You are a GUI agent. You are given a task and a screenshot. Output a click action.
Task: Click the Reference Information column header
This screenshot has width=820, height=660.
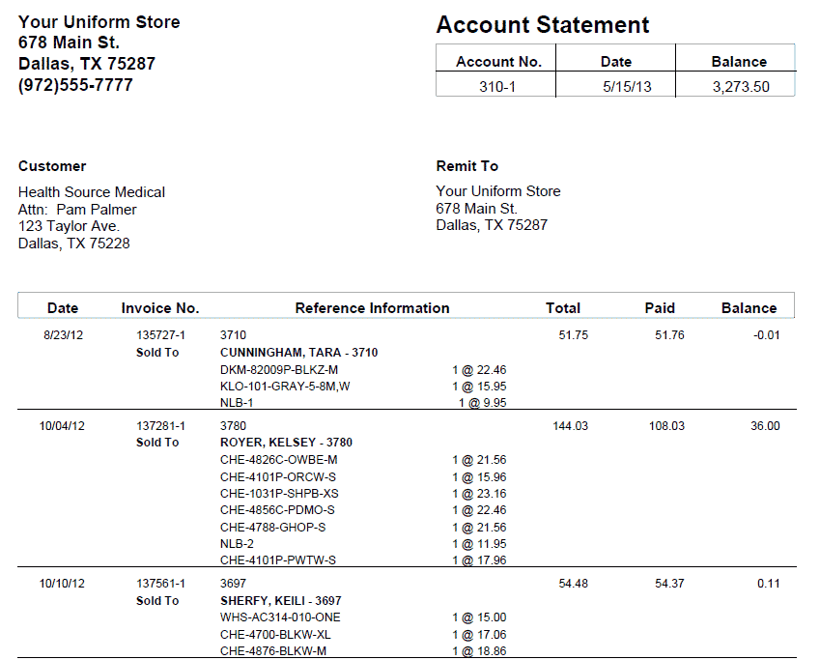click(372, 308)
